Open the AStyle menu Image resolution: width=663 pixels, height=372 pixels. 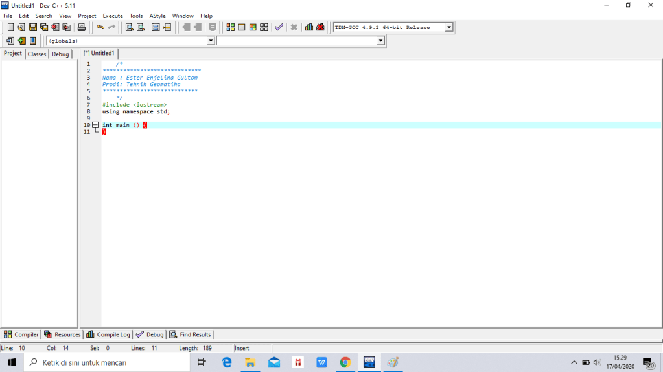pyautogui.click(x=157, y=16)
